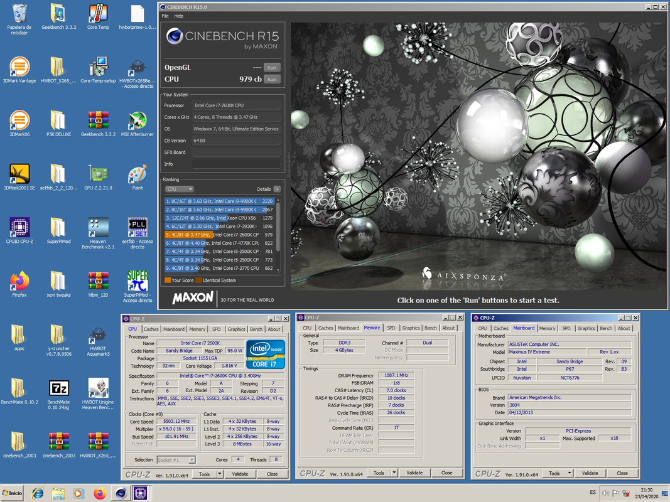Click Close button in right CPU-Z window
The width and height of the screenshot is (670, 502).
[622, 473]
